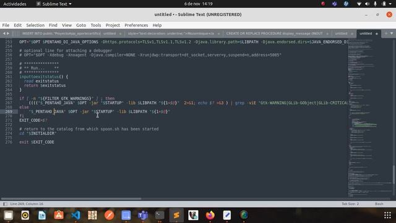Open the blue screenshot tool icon in dock
This screenshot has height=223, width=396.
pyautogui.click(x=126, y=215)
